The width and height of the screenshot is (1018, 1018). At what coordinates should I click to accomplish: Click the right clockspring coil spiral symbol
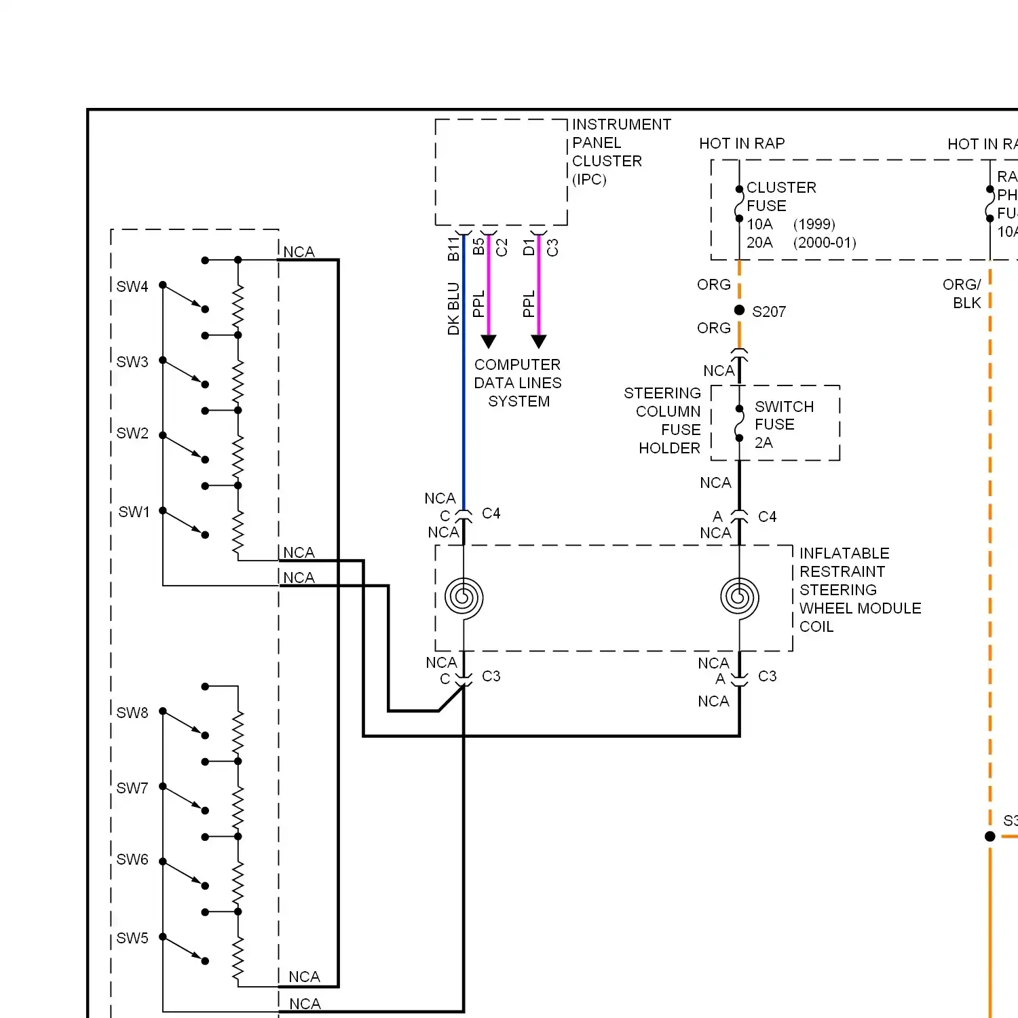[739, 598]
